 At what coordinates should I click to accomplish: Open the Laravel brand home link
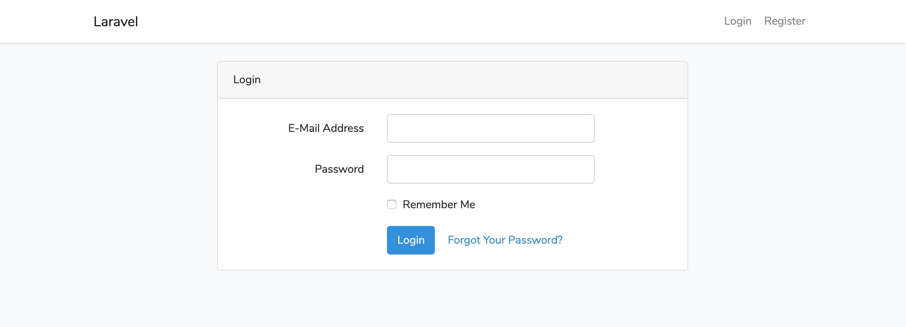[115, 21]
